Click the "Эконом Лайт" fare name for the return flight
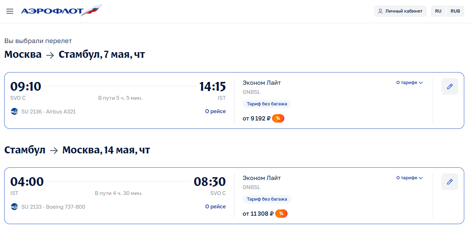 [262, 178]
